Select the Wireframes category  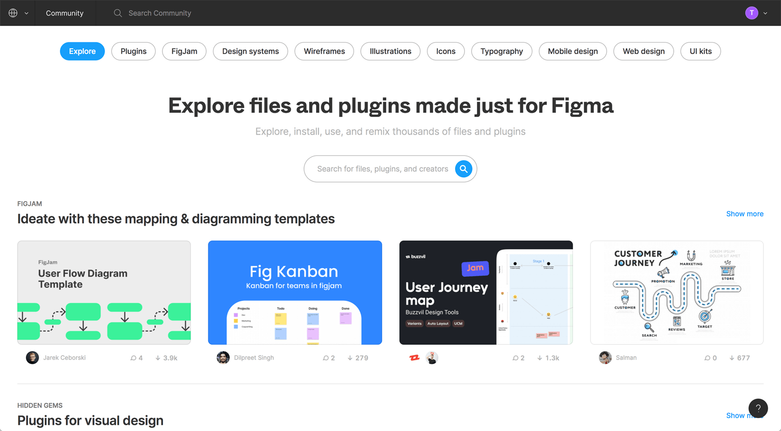[324, 51]
